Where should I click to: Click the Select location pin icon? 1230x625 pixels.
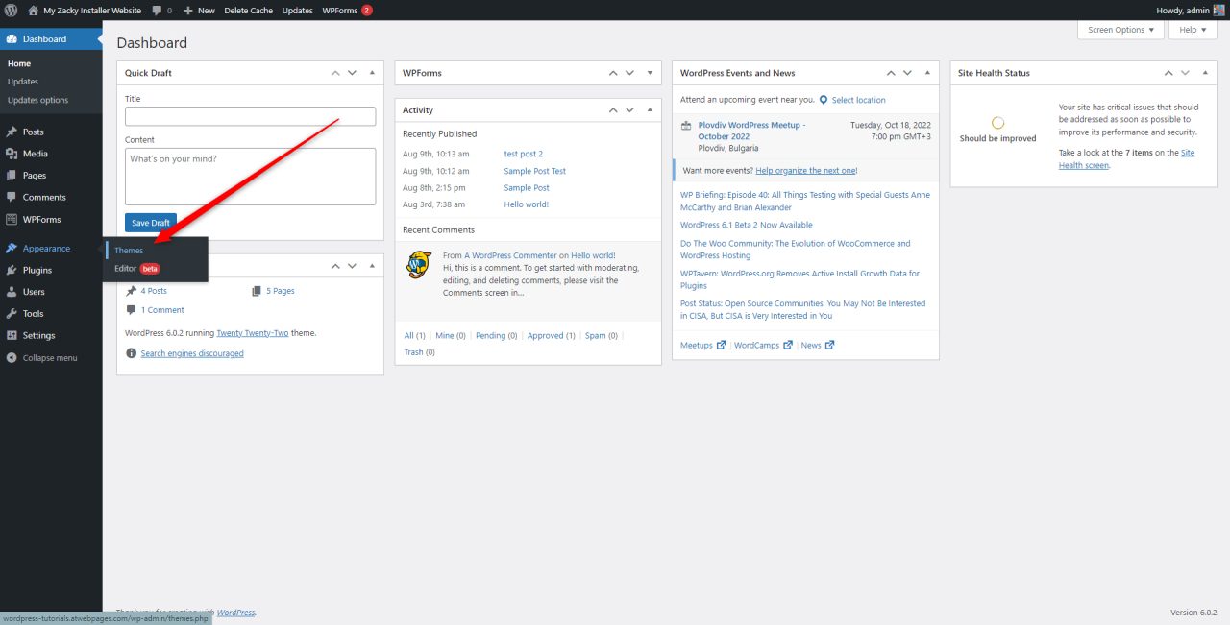click(x=824, y=99)
